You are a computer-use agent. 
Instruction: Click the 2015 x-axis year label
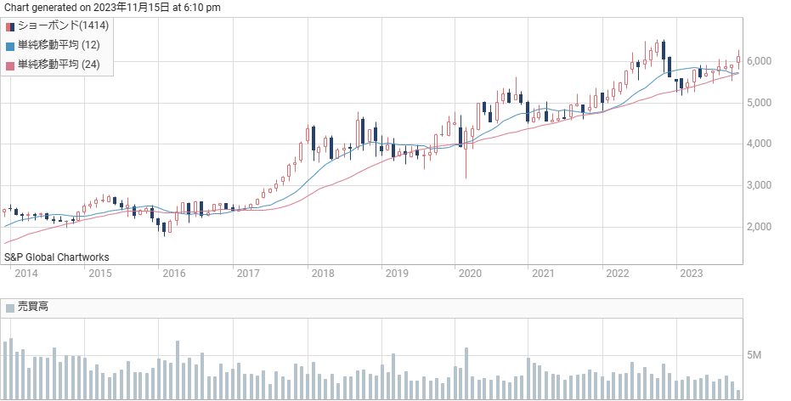tap(100, 274)
